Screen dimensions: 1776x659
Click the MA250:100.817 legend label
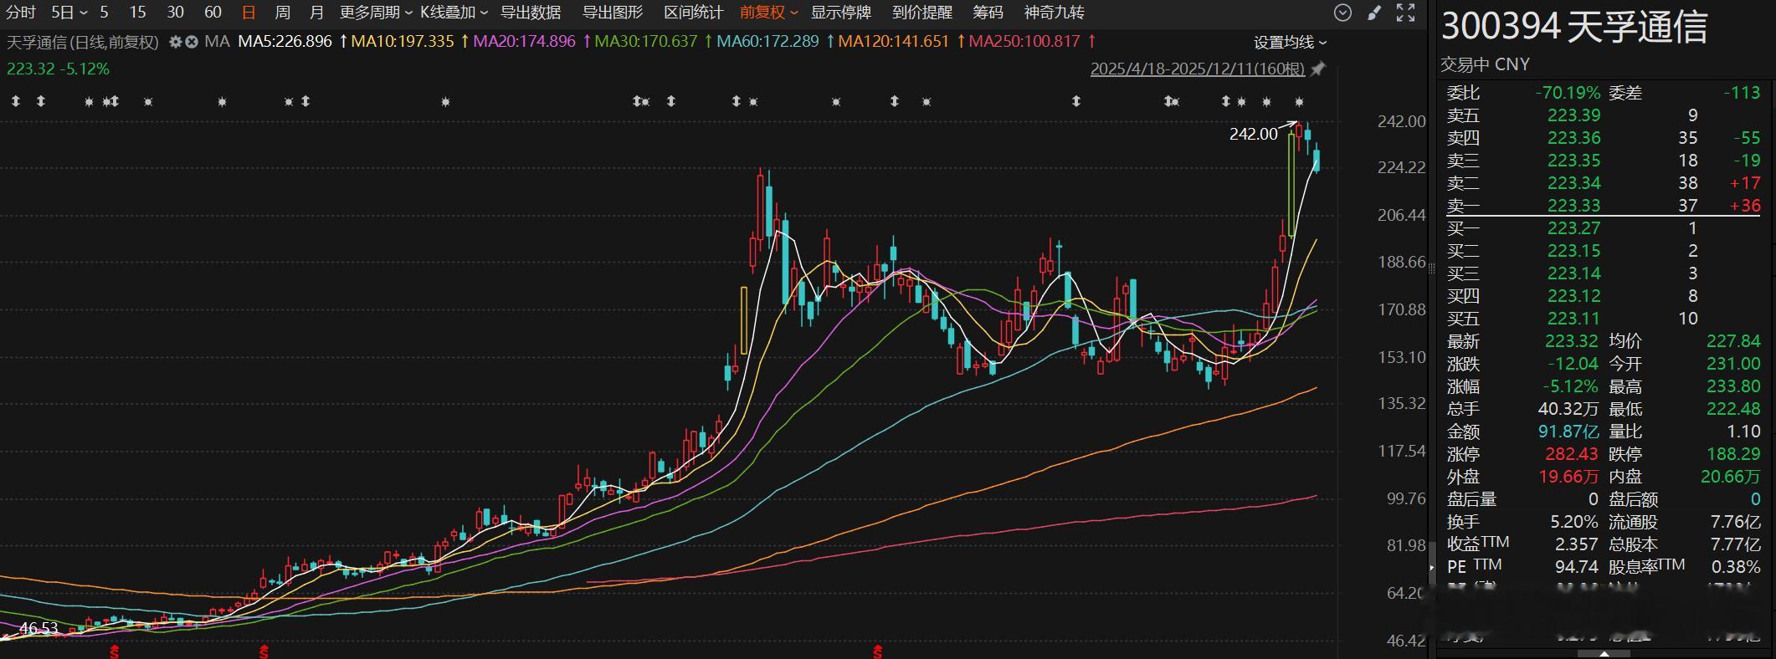click(1025, 42)
